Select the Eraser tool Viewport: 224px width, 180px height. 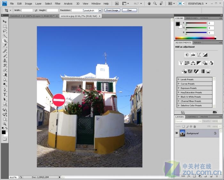(4, 70)
